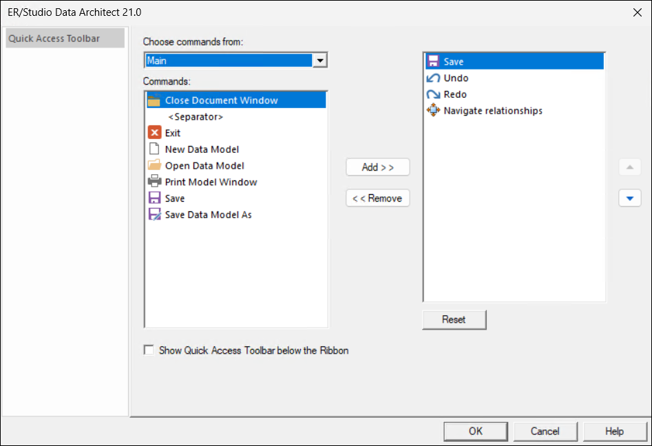Viewport: 652px width, 446px height.
Task: Close the ER/Studio dialog window
Action: point(637,12)
